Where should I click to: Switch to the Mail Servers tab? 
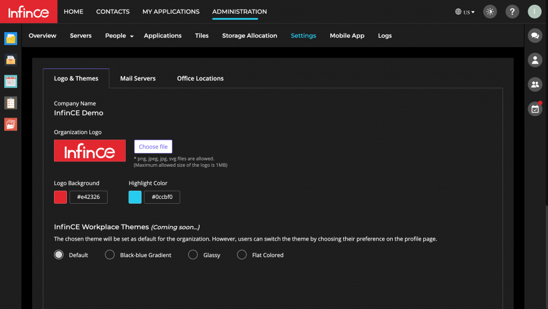138,79
